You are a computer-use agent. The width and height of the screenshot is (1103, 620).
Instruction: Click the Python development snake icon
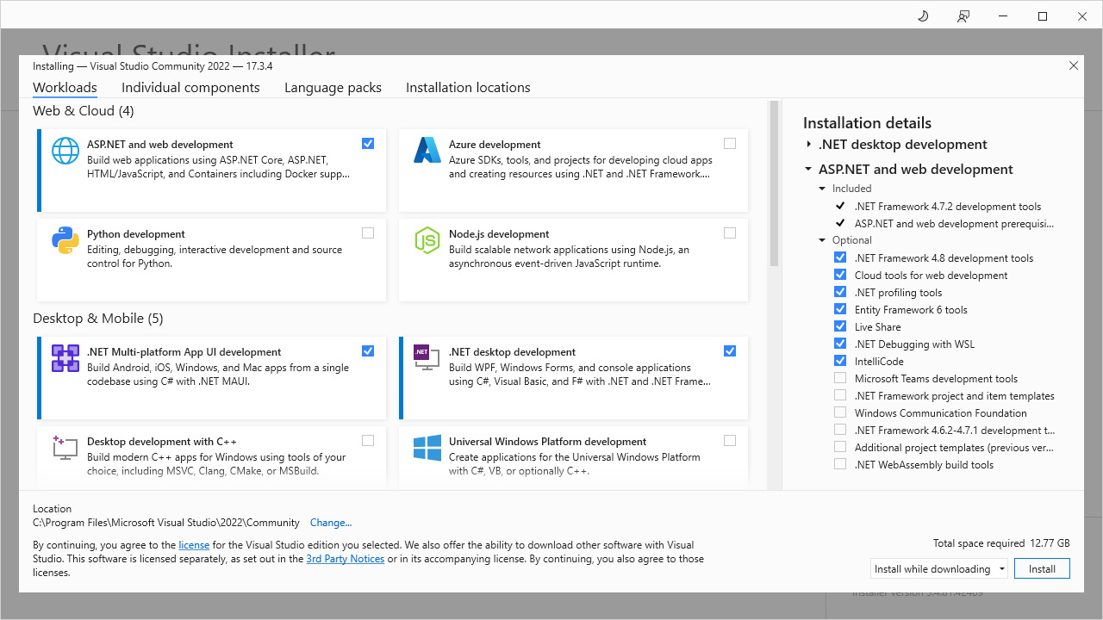(65, 240)
